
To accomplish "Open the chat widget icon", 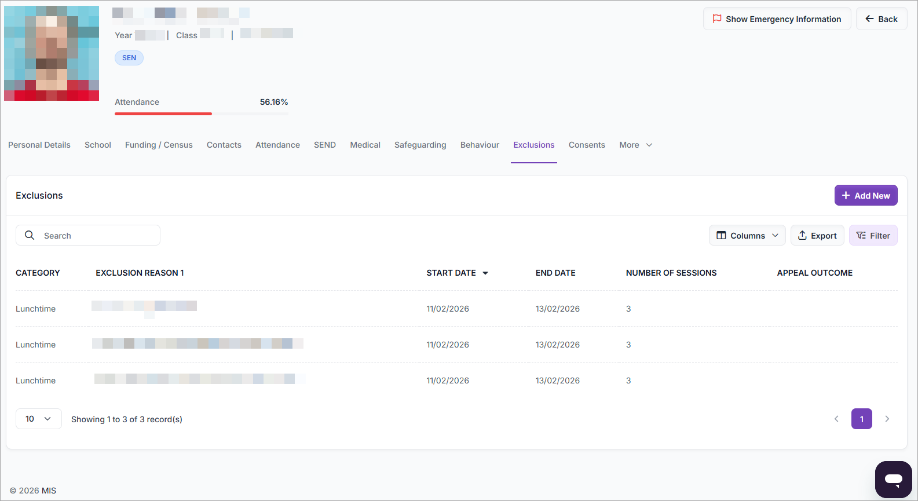I will point(893,479).
